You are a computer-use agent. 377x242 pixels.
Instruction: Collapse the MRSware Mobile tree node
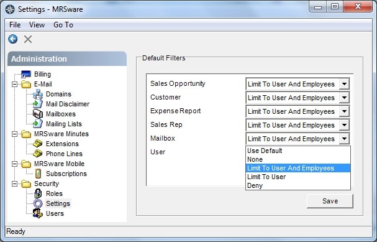click(x=15, y=164)
